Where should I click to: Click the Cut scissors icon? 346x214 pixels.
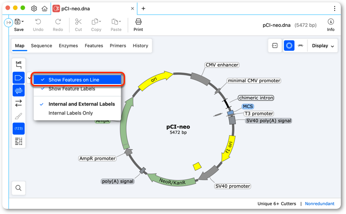[79, 22]
